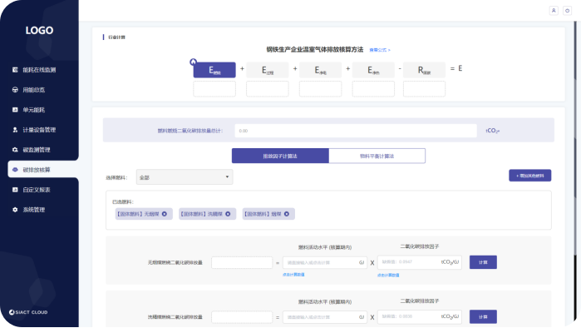Click the vertical page scrollbar

[x=575, y=171]
